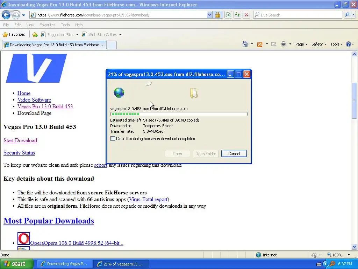Open the Opera 106.0 Build link

[x=77, y=243]
